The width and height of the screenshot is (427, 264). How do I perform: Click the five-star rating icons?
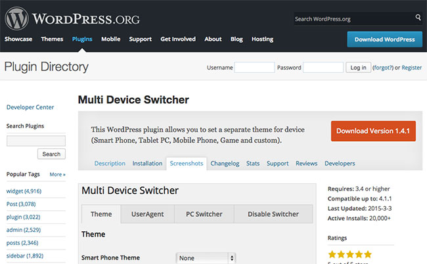tap(350, 254)
